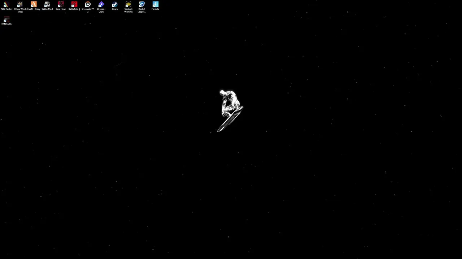
Task: Select the Where Winds Meet shortcut
Action: point(20,7)
